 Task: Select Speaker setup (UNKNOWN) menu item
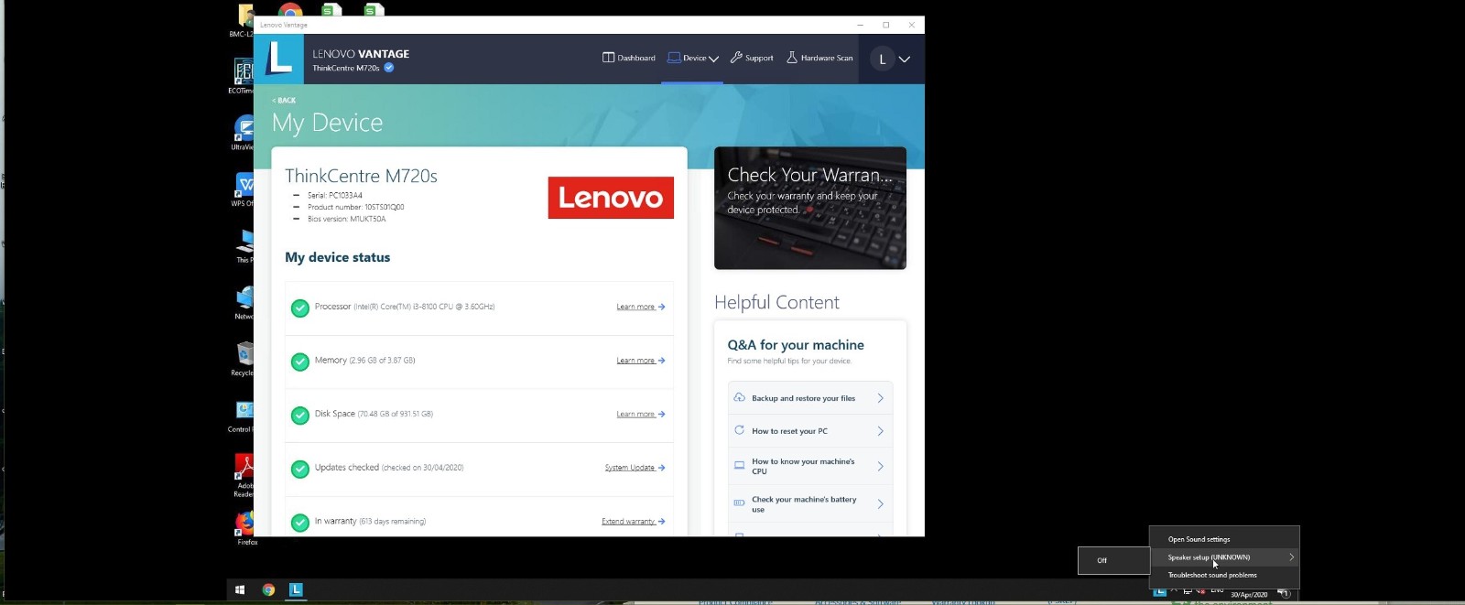(x=1224, y=556)
